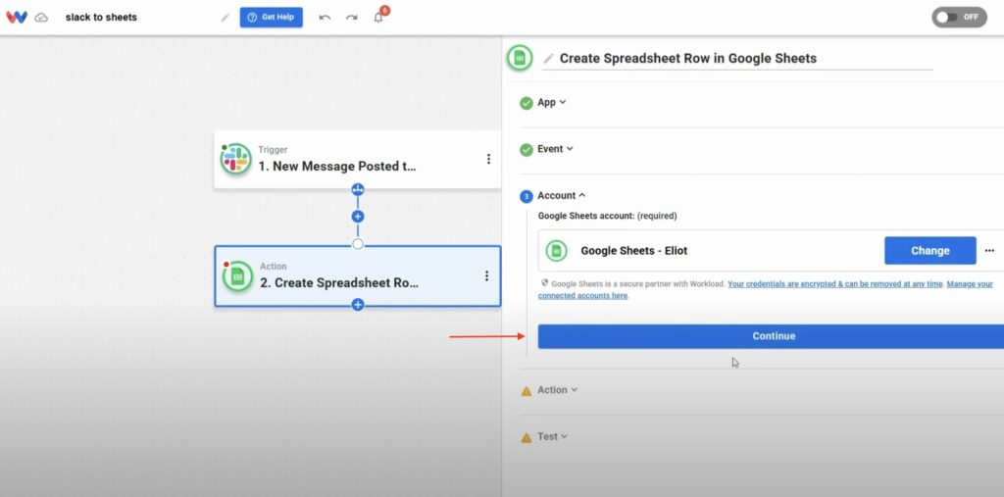This screenshot has height=497, width=1004.
Task: Redo the last change
Action: click(x=352, y=18)
